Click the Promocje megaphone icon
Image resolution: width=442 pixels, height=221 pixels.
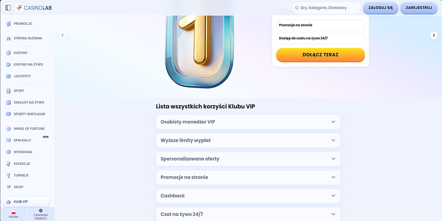tap(8, 24)
